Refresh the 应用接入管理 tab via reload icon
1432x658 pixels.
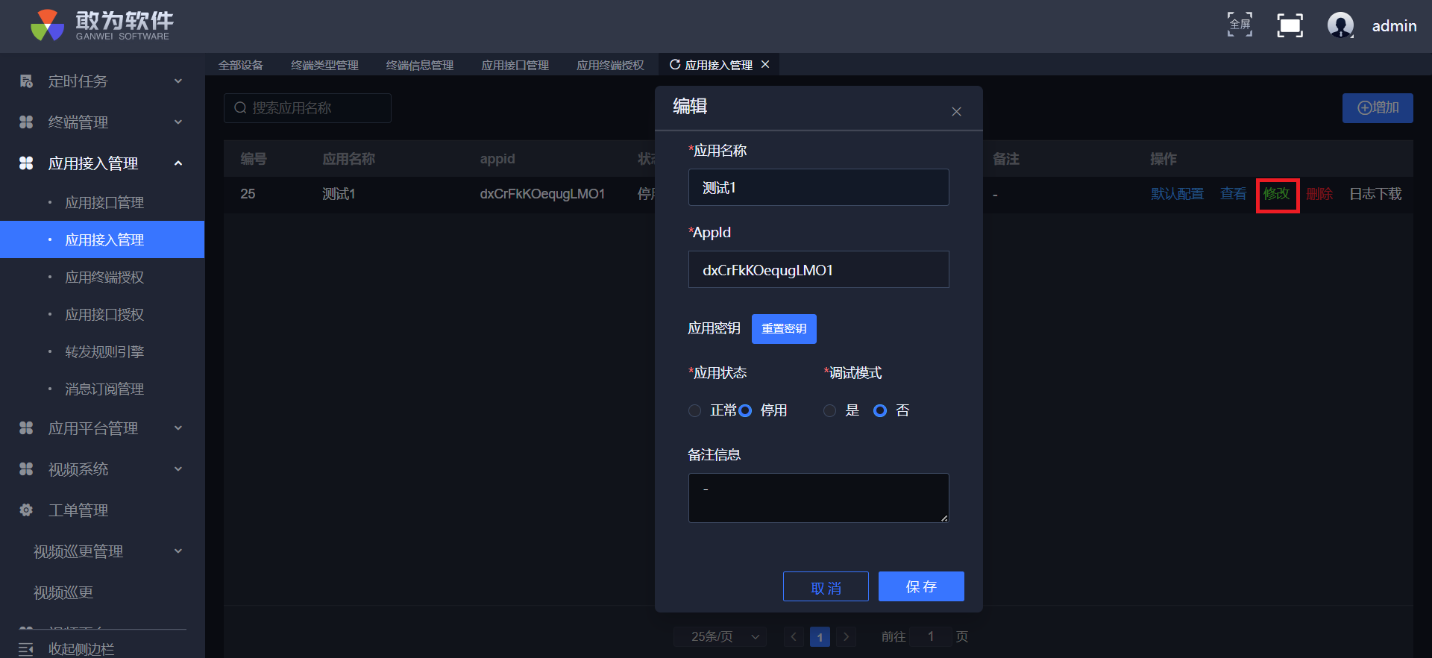tap(675, 65)
